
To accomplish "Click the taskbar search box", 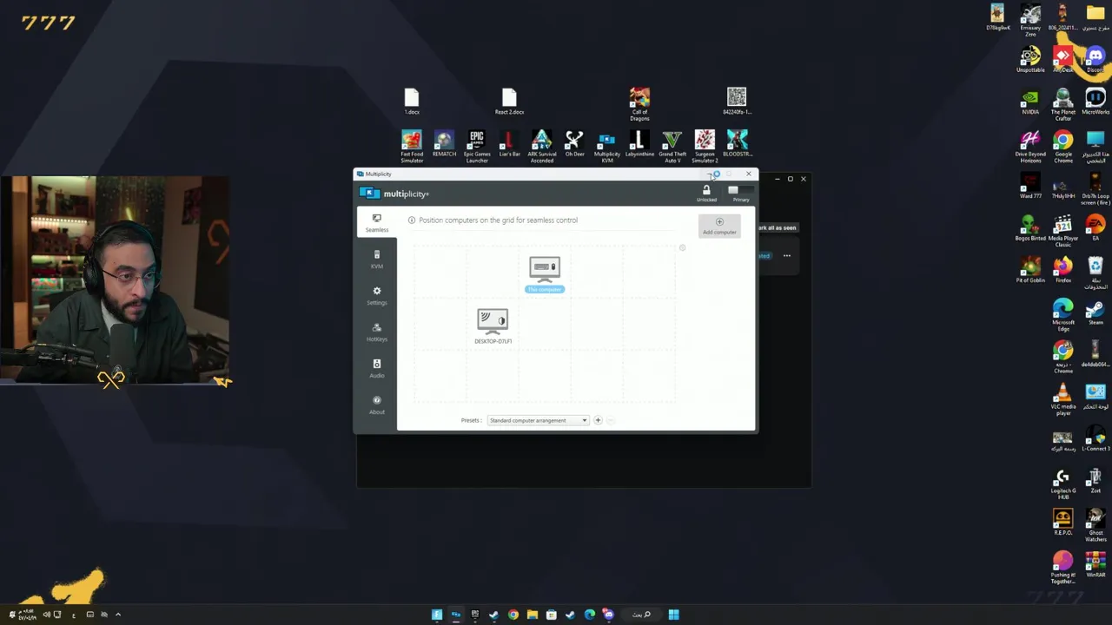I will pos(641,615).
